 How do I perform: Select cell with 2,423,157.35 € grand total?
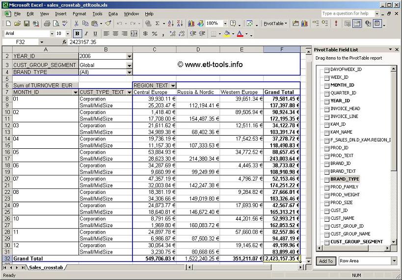282,258
